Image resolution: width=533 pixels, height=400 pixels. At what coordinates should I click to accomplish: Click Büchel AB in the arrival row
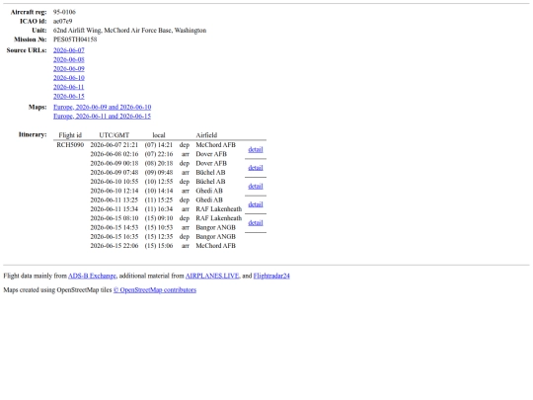coord(210,173)
